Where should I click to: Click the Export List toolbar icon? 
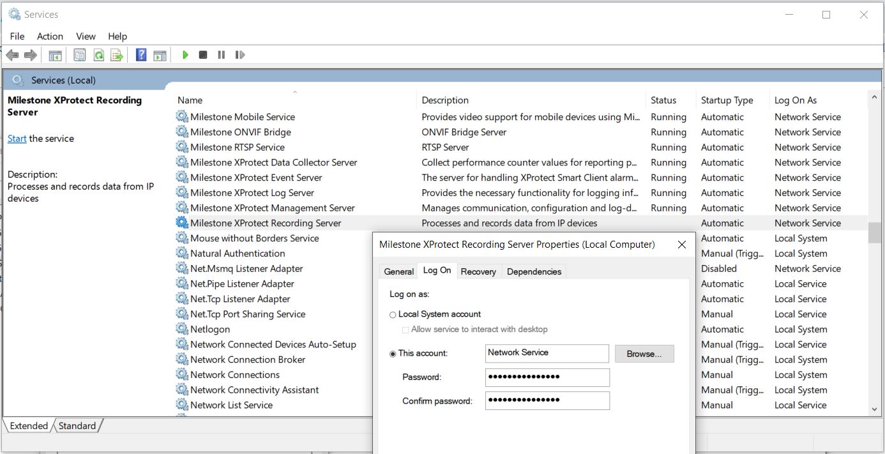pyautogui.click(x=117, y=56)
